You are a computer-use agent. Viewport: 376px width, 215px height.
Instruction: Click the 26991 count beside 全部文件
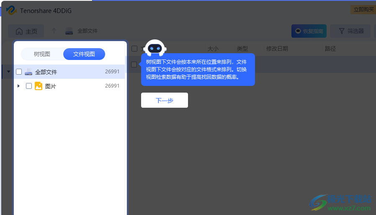pyautogui.click(x=112, y=72)
